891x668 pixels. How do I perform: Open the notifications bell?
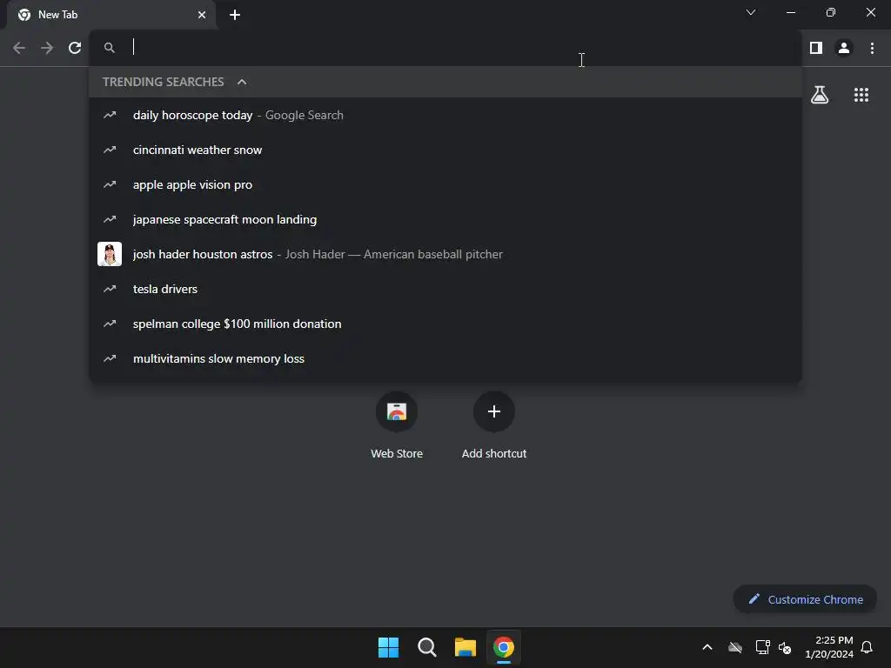868,647
